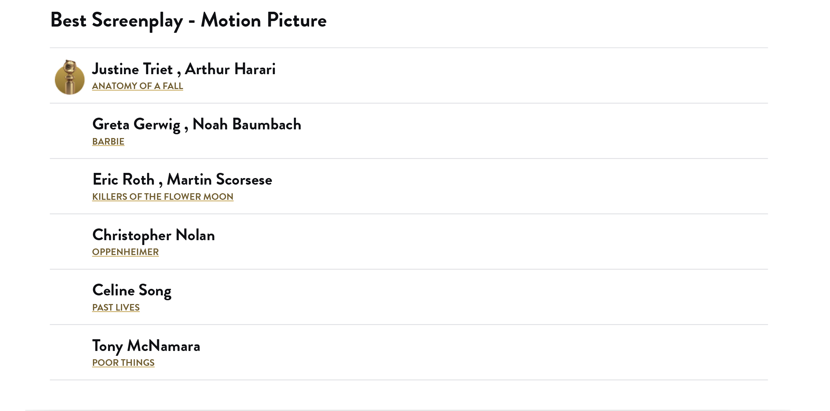Click Motion Picture in the category heading

264,20
